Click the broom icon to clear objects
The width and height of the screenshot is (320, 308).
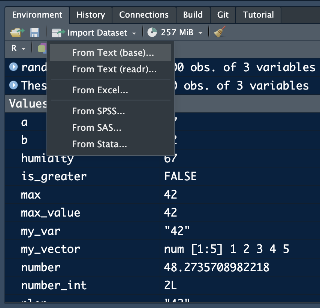(x=220, y=33)
